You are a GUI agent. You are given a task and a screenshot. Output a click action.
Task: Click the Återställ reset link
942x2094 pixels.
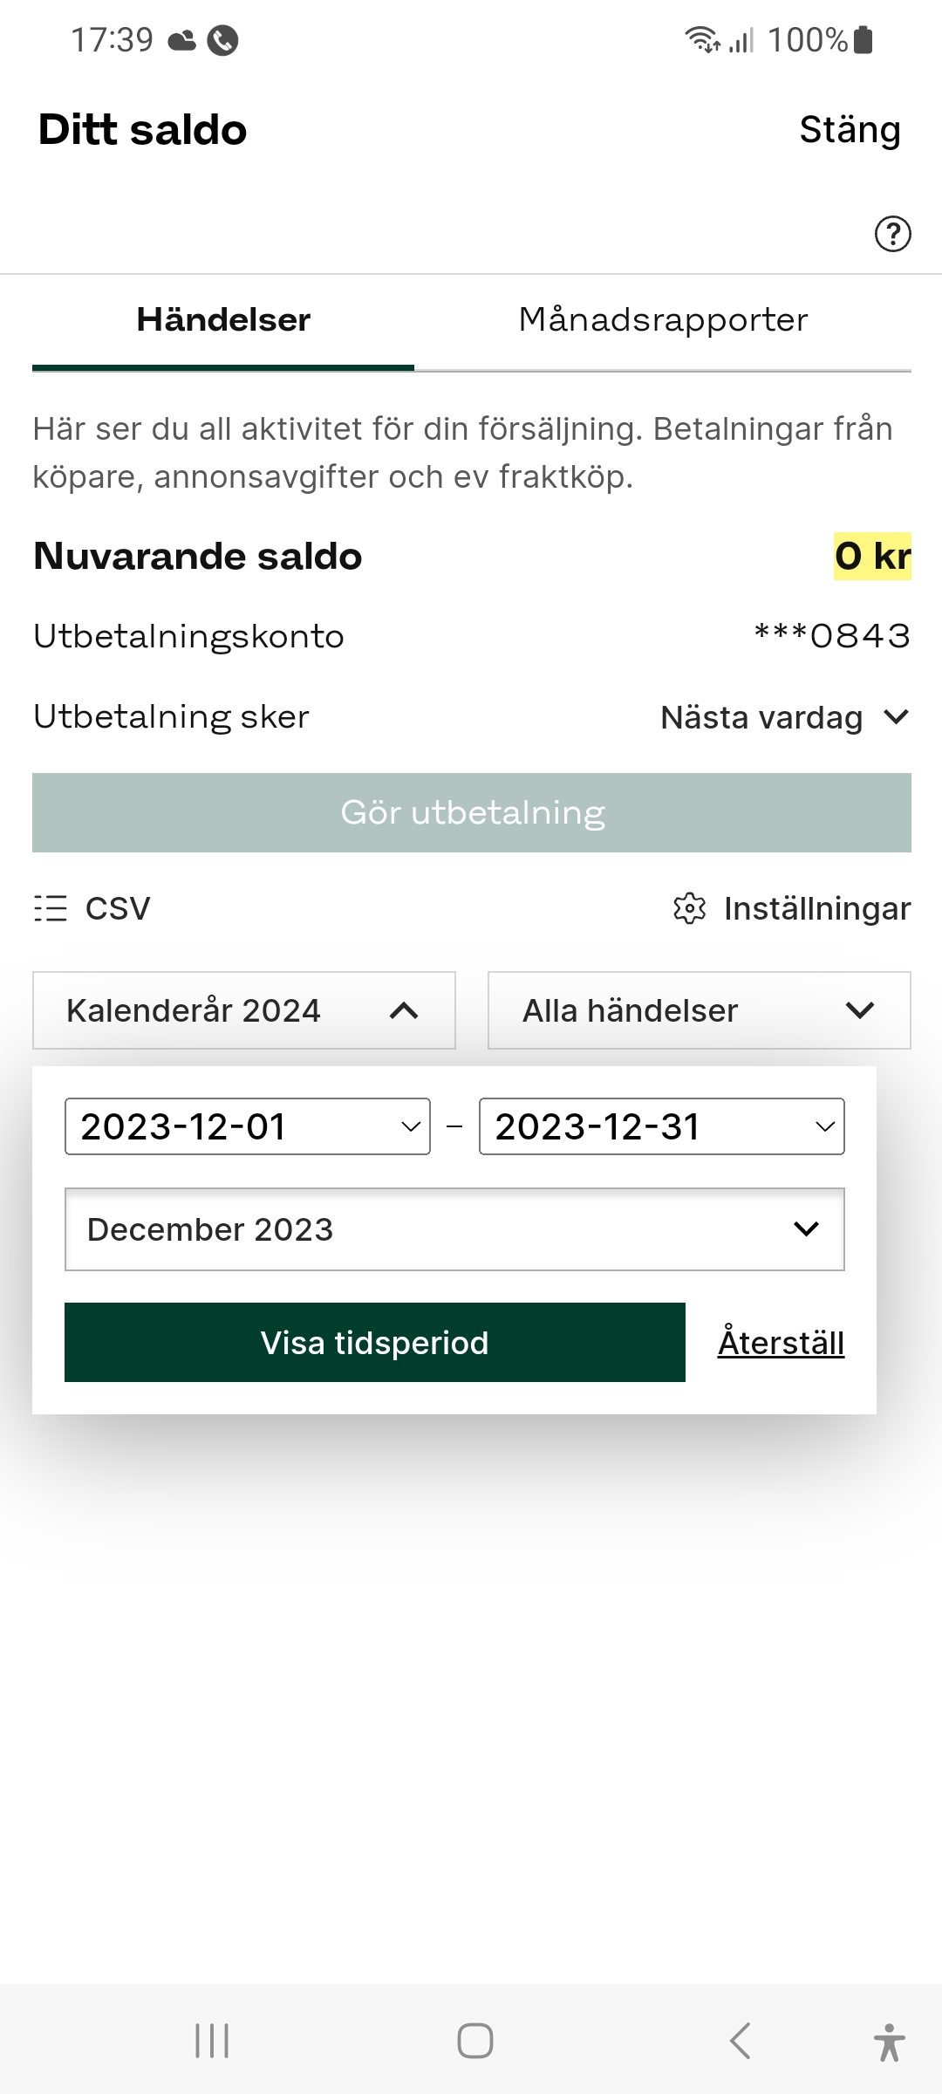click(x=781, y=1343)
